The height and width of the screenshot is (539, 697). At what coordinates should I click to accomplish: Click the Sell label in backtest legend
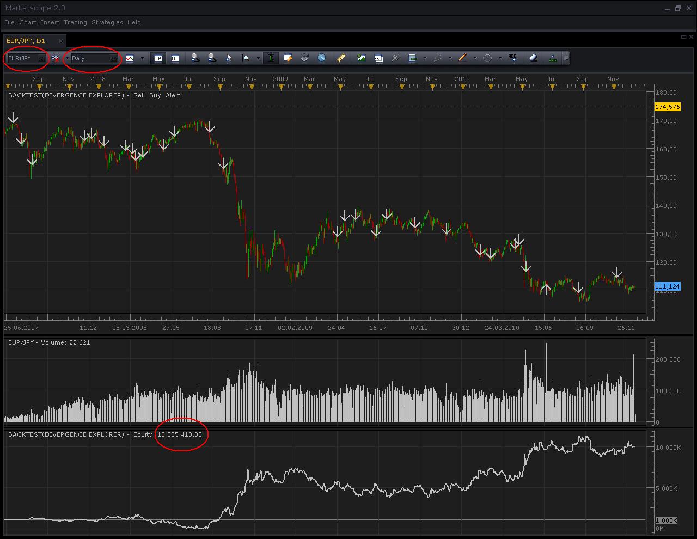tap(139, 95)
